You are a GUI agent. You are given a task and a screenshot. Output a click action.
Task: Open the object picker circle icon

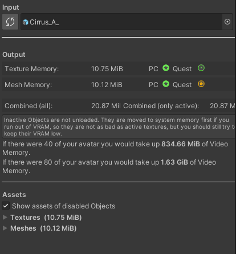coord(227,22)
